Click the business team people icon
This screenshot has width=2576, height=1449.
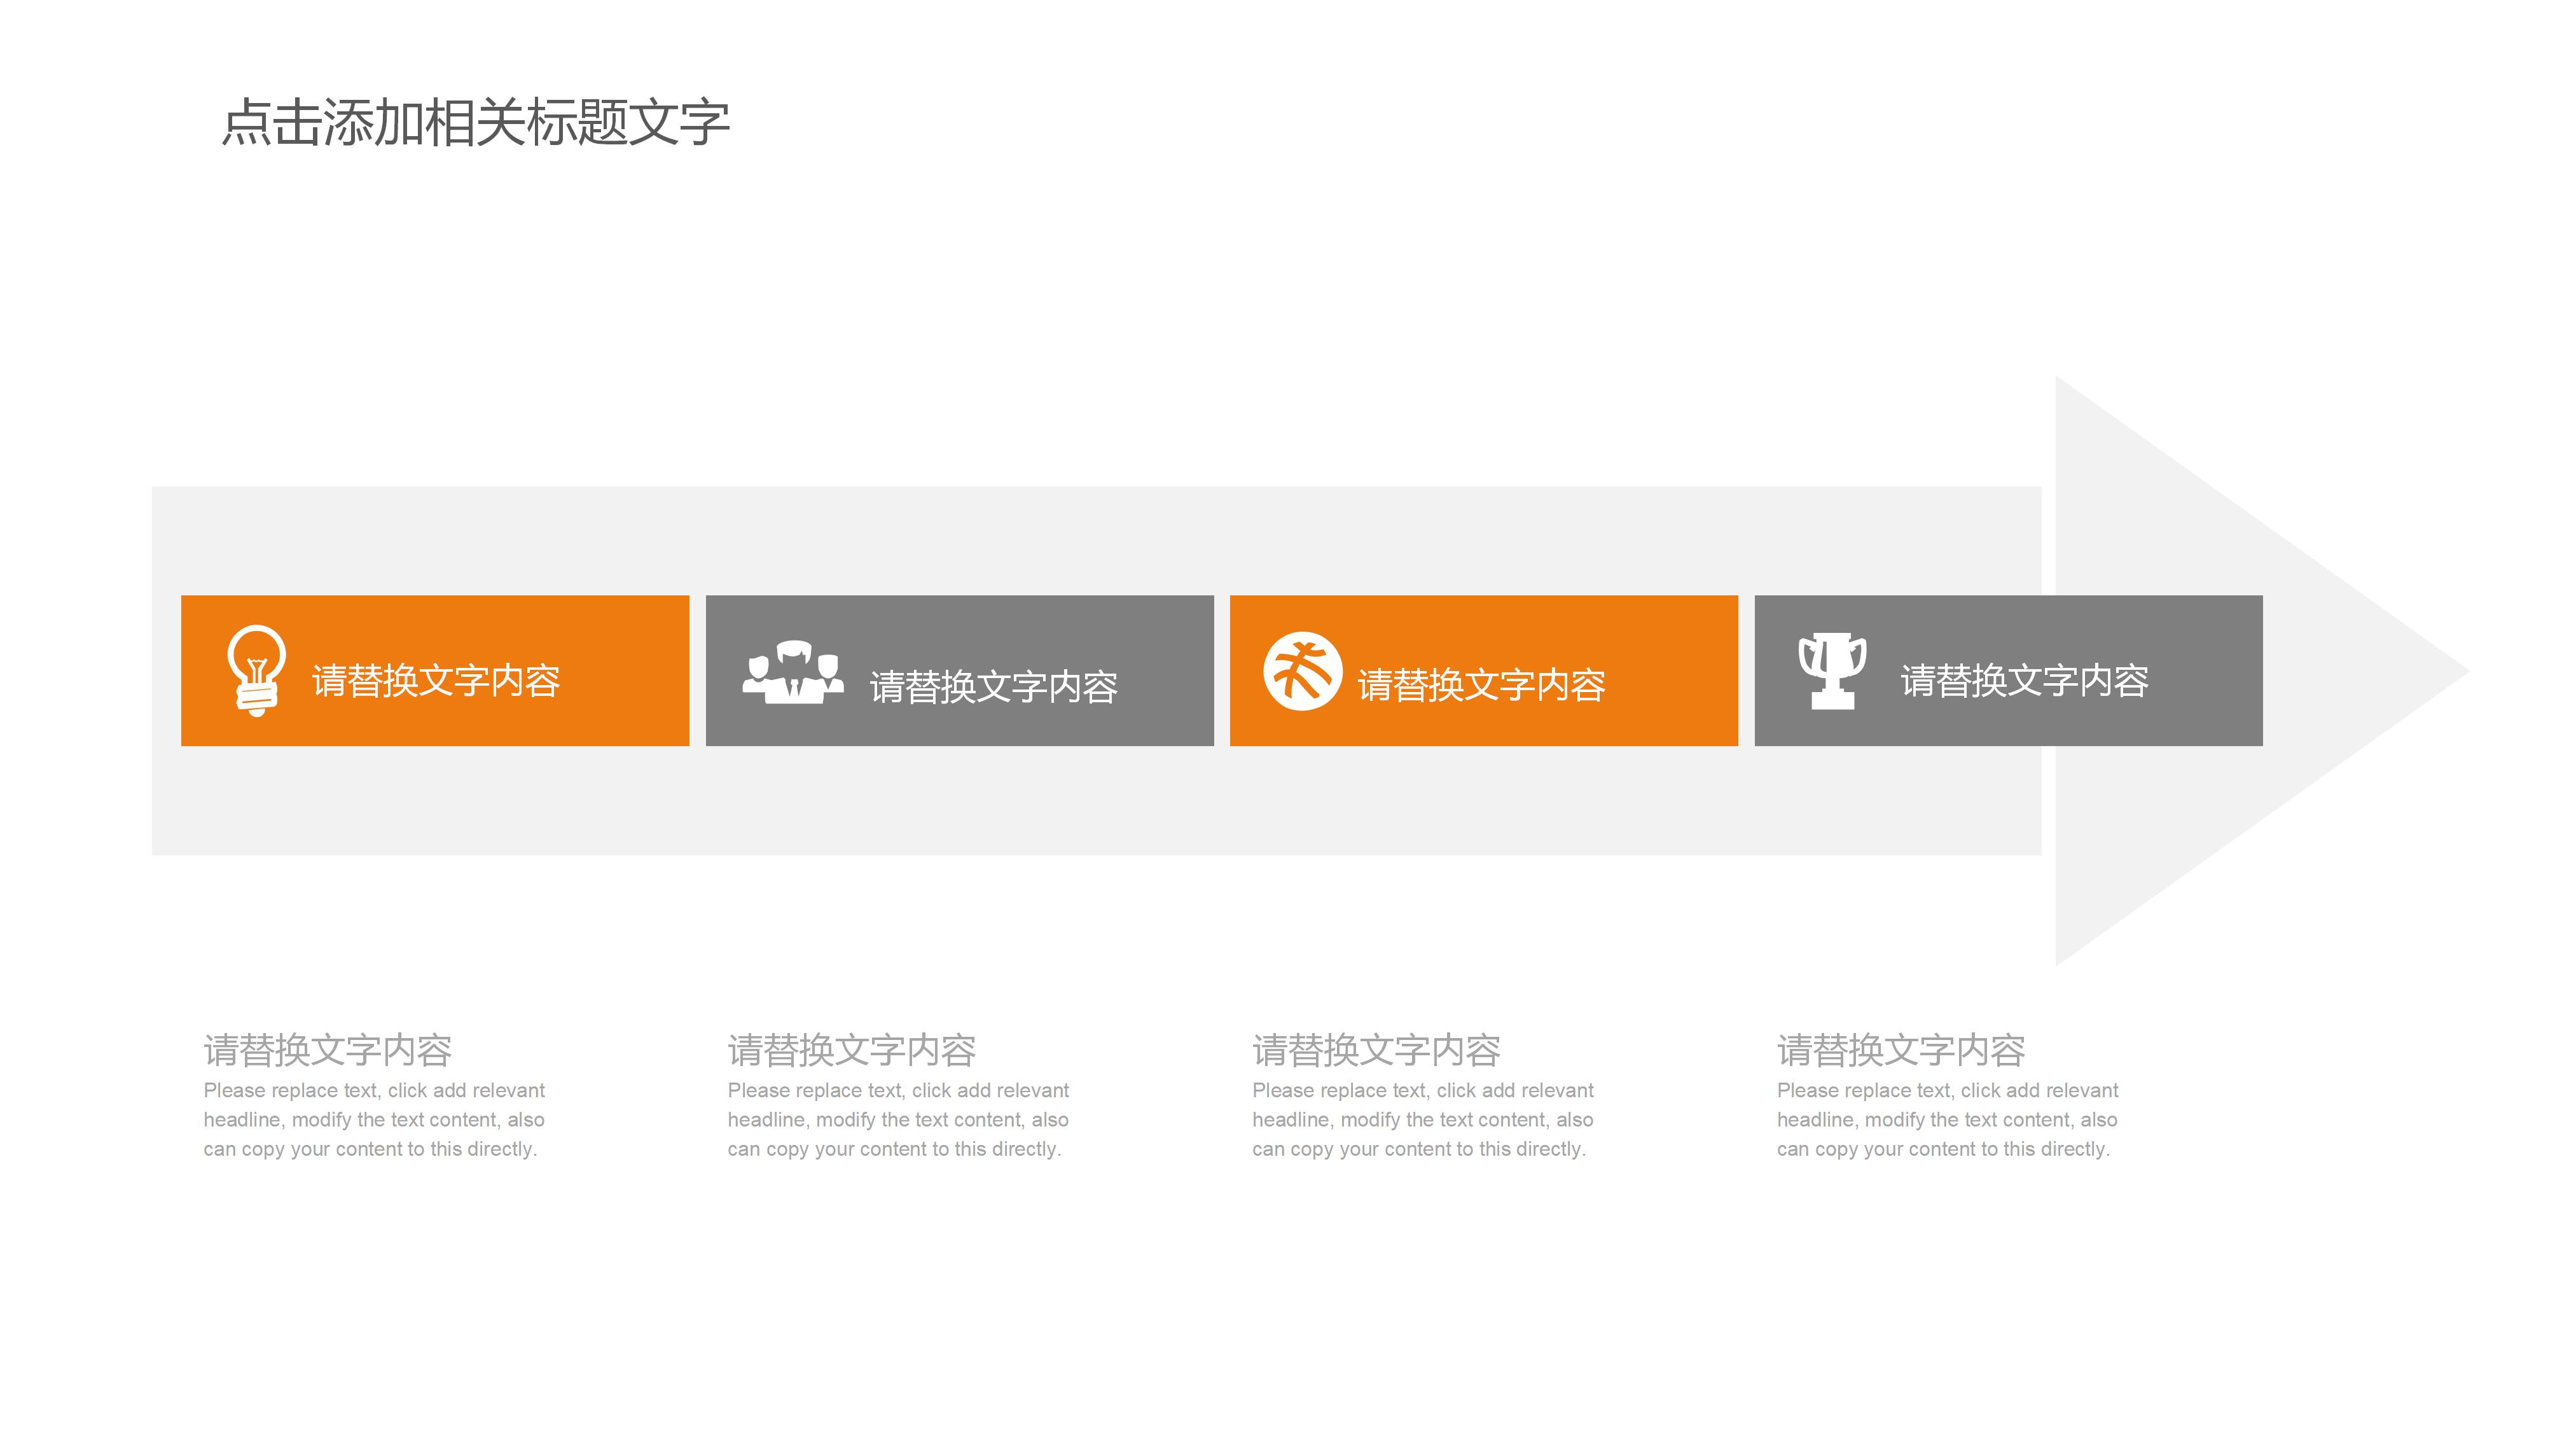click(793, 672)
